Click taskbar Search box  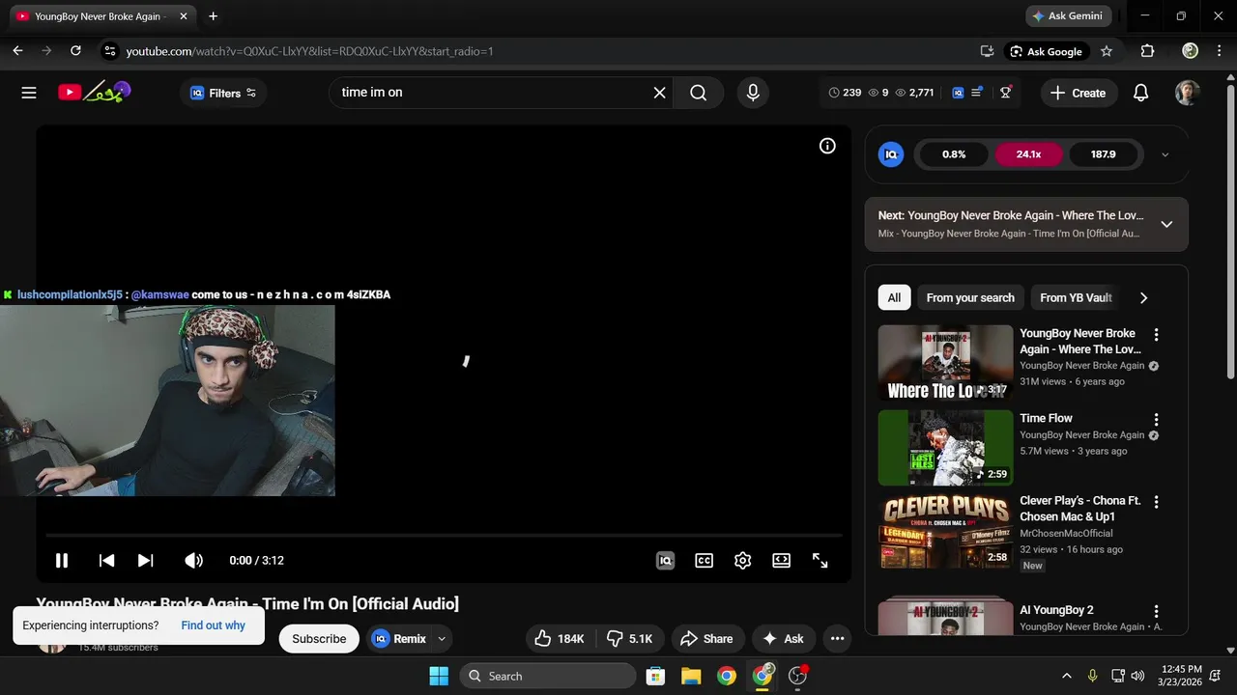coord(549,676)
